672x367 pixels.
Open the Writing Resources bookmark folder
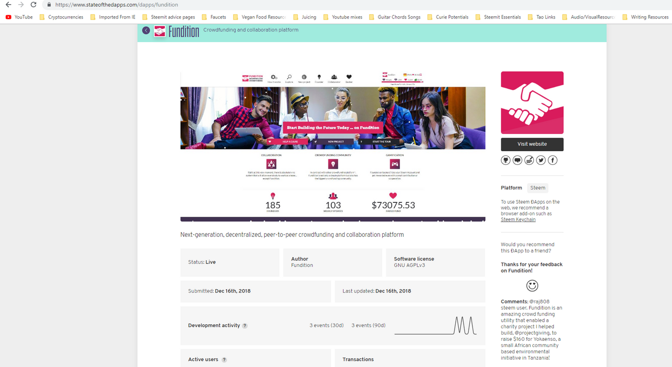645,17
